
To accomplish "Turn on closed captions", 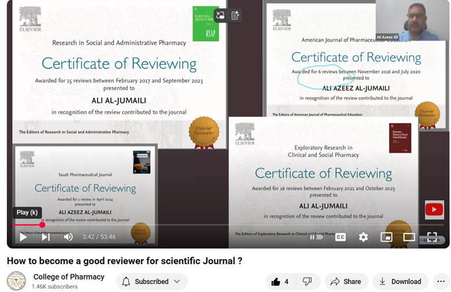I will click(x=340, y=237).
